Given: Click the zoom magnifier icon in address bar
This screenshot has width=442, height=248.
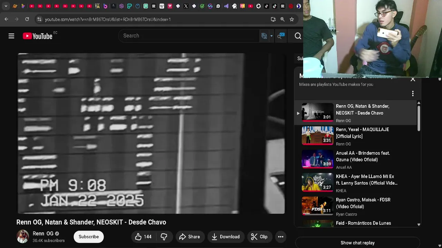Looking at the screenshot, I should (282, 19).
